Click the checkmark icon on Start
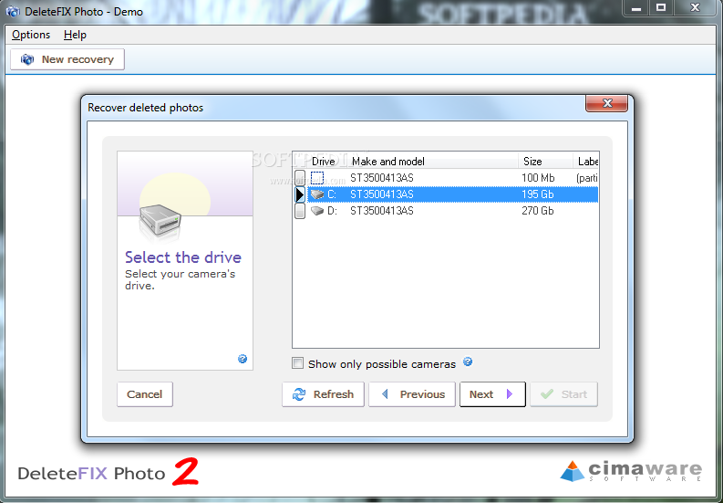This screenshot has width=723, height=503. pos(547,394)
